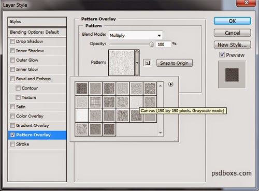The height and width of the screenshot is (191, 259).
Task: Pick the fifth pattern in the second row
Action: [136, 102]
